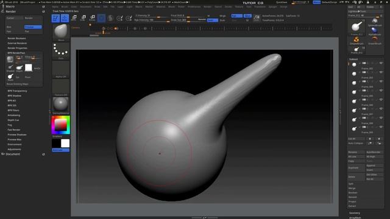The height and width of the screenshot is (219, 390).
Task: Click the QuickSave button
Action: point(282,2)
